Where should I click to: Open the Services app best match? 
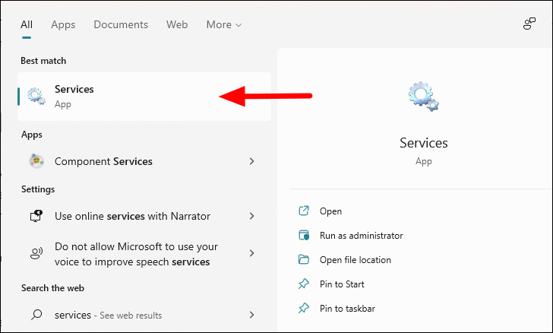pyautogui.click(x=144, y=97)
